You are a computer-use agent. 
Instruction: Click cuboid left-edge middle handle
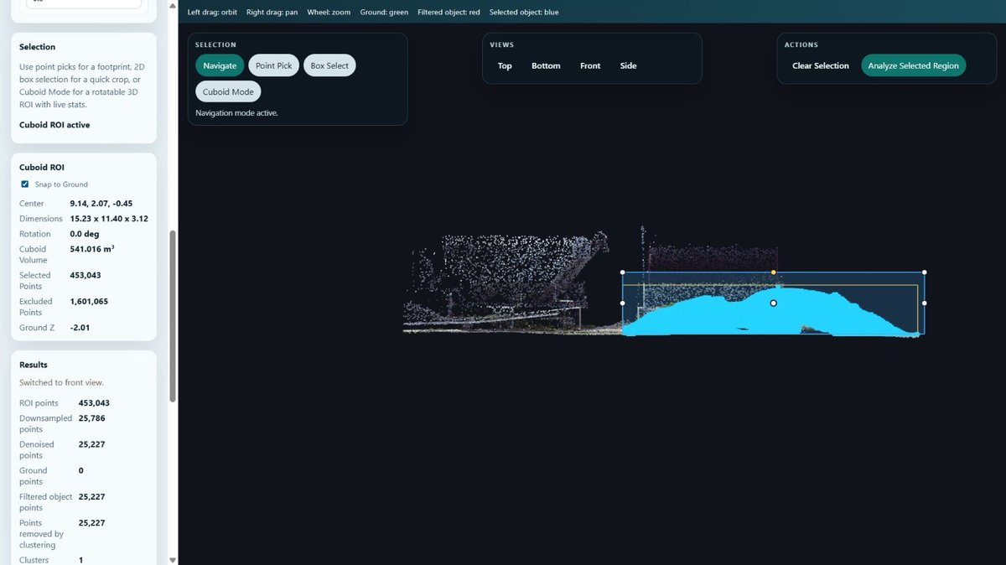click(x=622, y=303)
